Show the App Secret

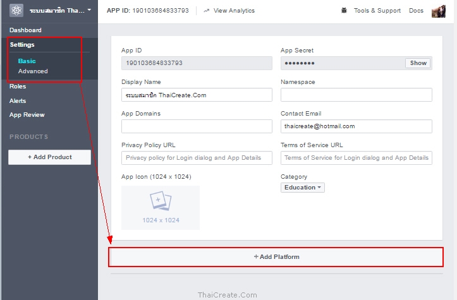tap(418, 63)
